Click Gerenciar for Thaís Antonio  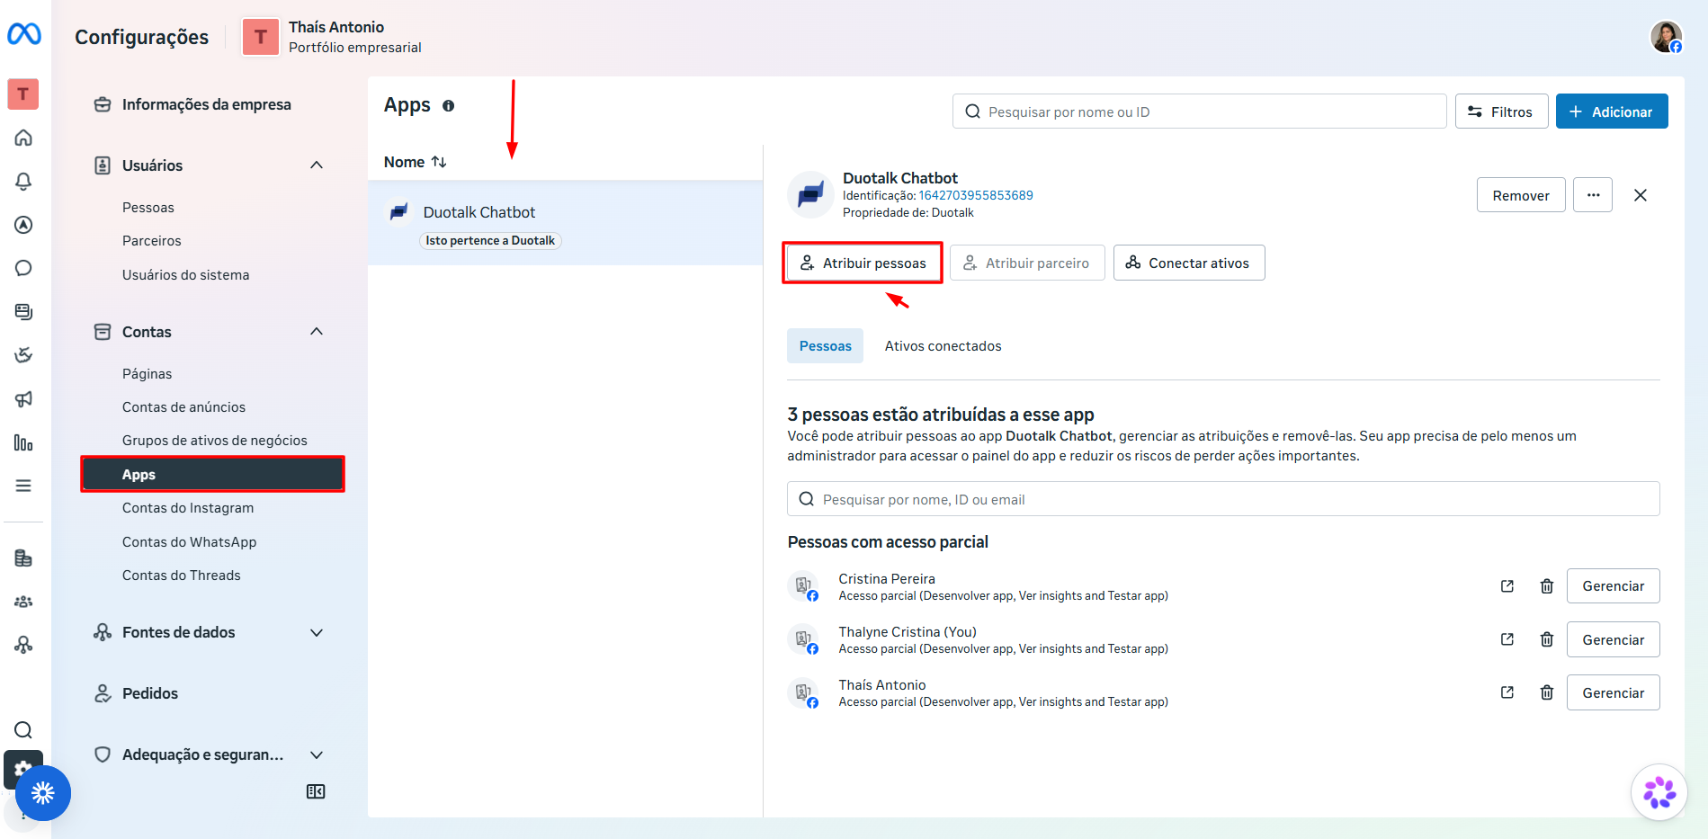(1613, 692)
